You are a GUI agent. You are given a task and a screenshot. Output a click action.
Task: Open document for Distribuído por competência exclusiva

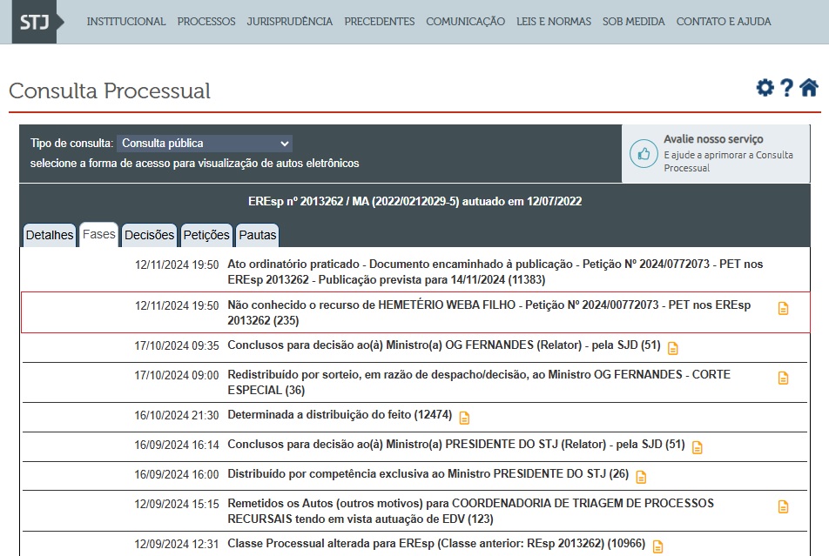point(641,477)
